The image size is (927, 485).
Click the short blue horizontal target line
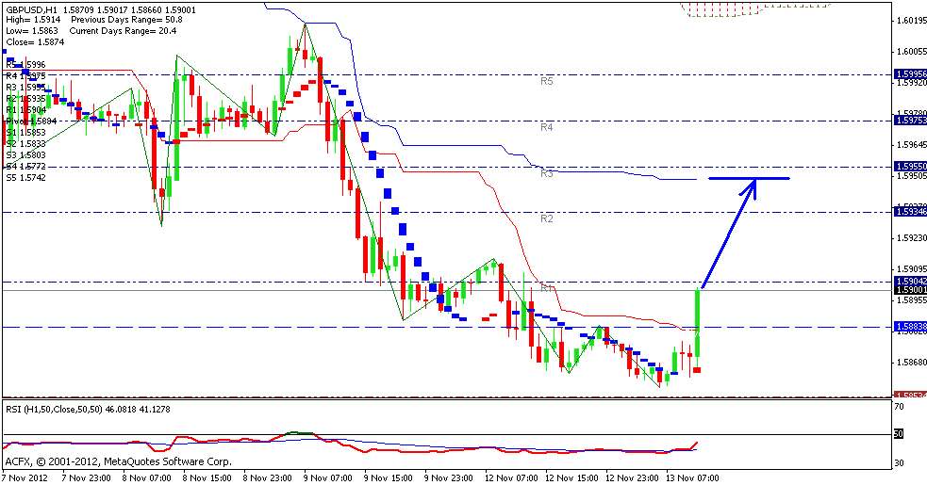pos(749,178)
